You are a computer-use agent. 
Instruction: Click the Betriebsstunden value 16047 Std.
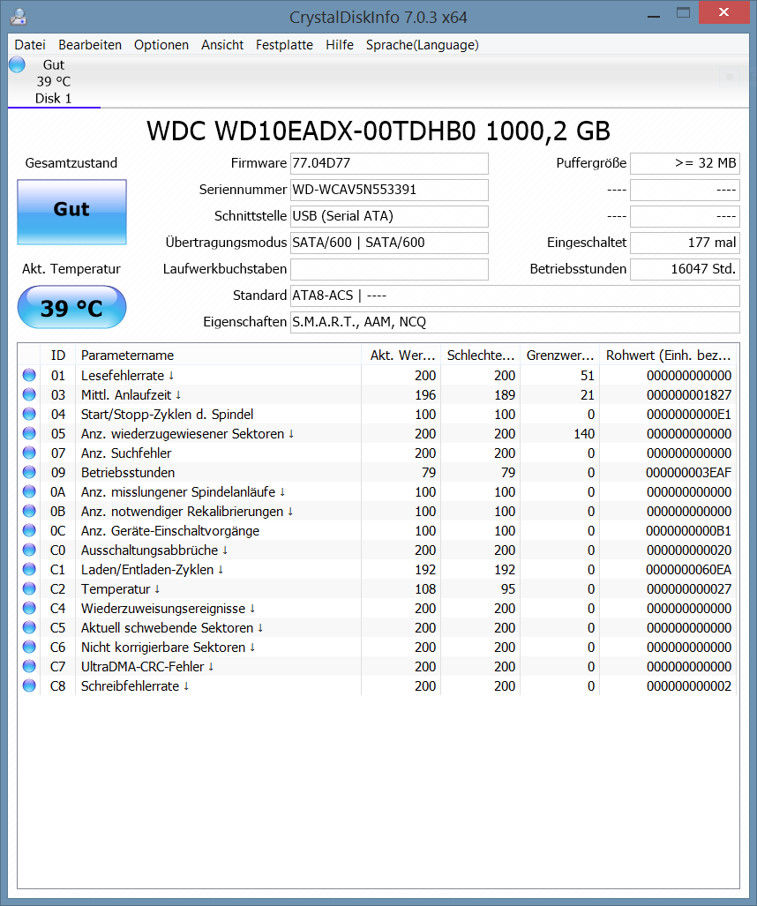[x=685, y=269]
